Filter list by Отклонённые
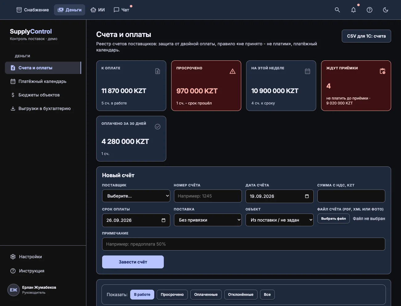 (241, 295)
